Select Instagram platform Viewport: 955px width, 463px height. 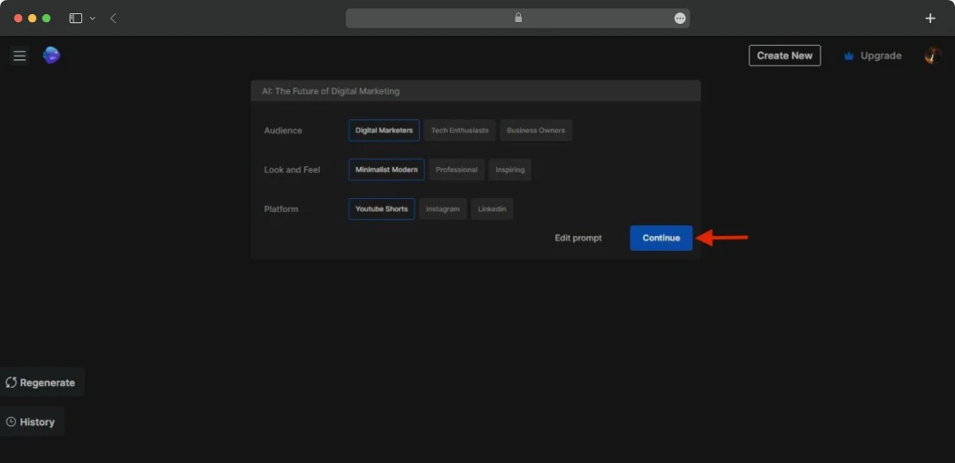(x=443, y=209)
